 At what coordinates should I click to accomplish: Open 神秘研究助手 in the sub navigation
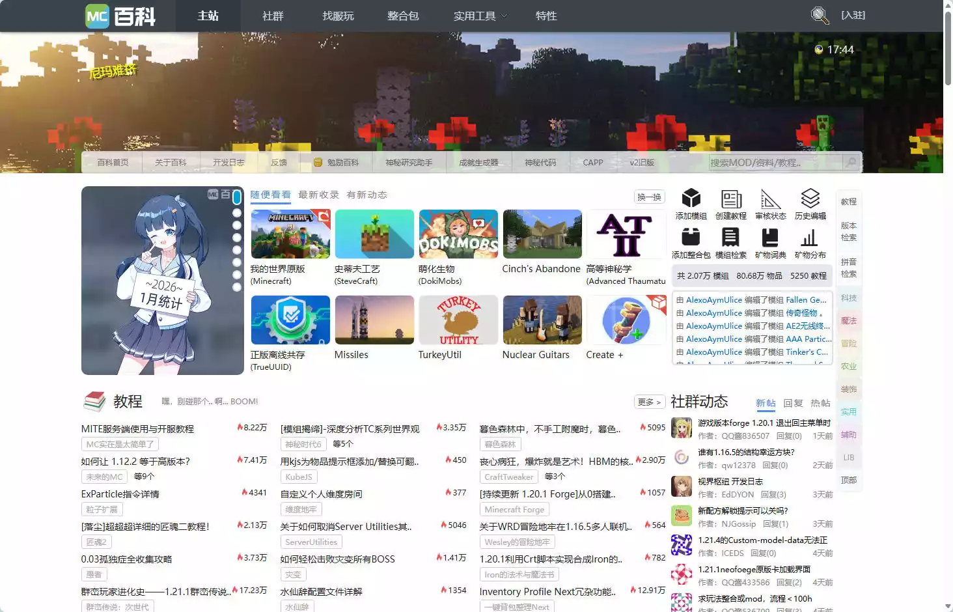pyautogui.click(x=409, y=163)
